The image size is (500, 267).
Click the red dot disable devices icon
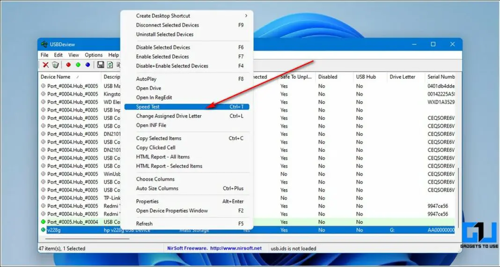point(68,65)
